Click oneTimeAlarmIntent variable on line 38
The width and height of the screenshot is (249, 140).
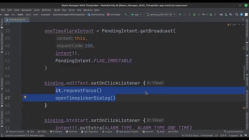(x=69, y=31)
